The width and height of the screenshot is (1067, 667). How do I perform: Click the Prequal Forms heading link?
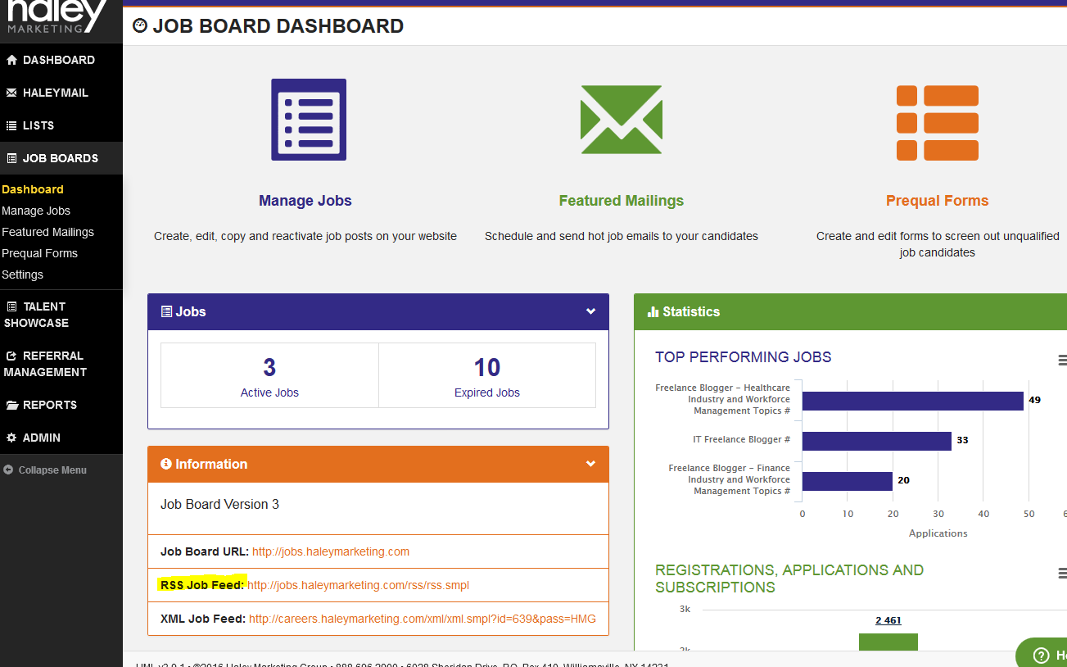(x=938, y=201)
